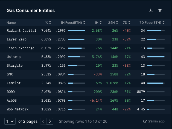Viewport: 172px width, 129px height.
Task: Open the page number dropdown
Action: click(10, 121)
